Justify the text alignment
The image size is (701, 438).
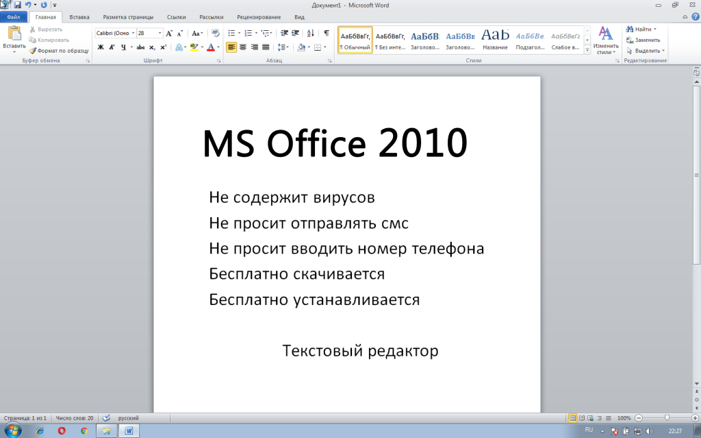click(266, 47)
